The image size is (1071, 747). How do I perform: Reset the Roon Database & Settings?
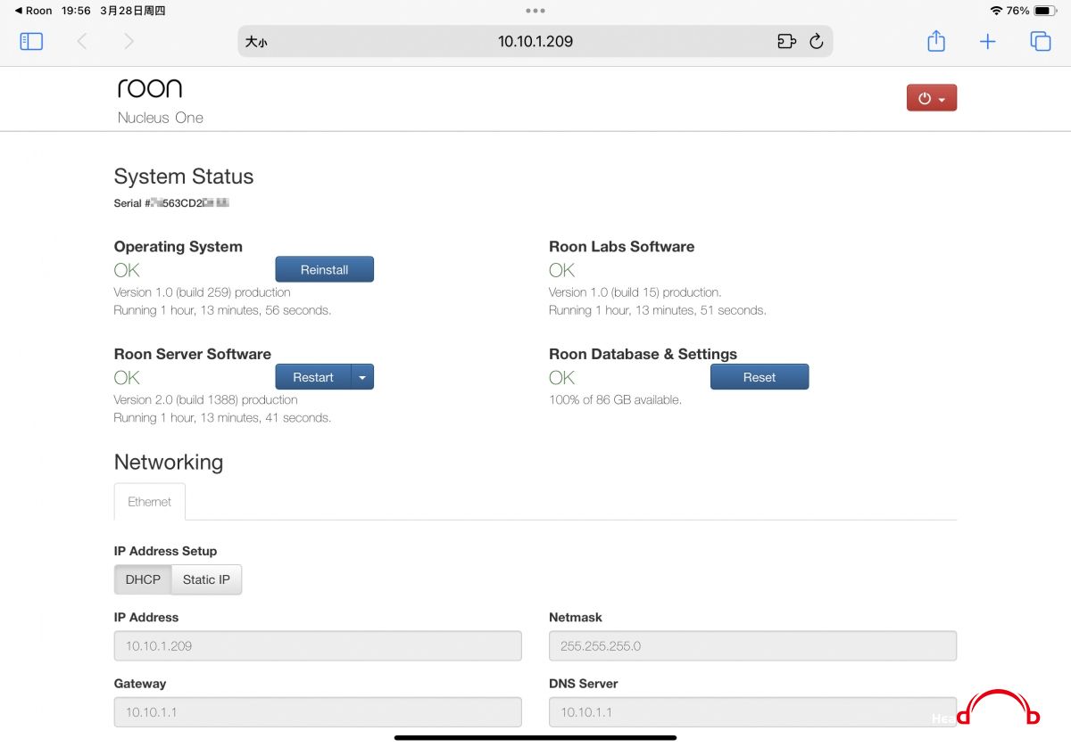pyautogui.click(x=760, y=377)
